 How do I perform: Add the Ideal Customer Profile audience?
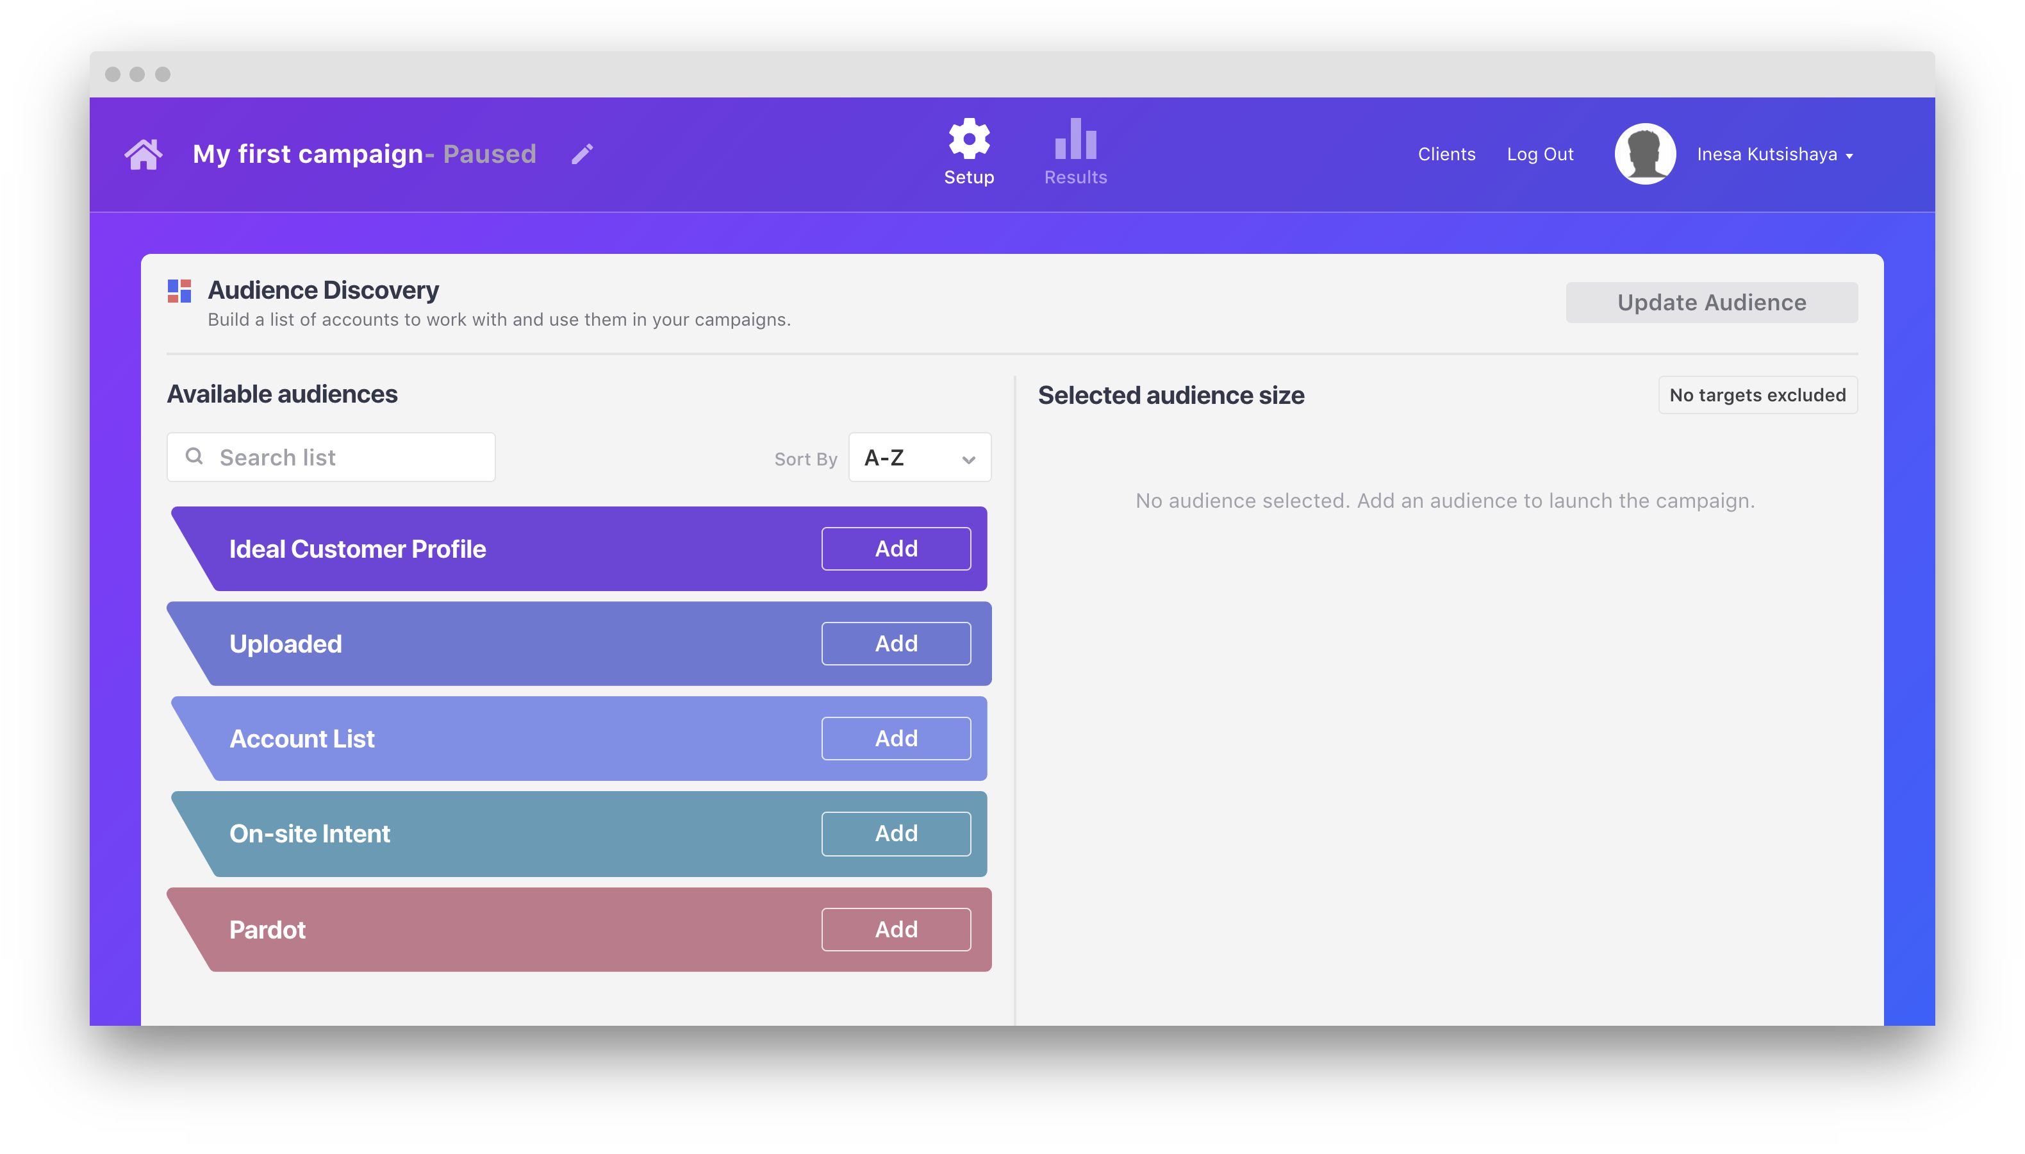(x=895, y=548)
